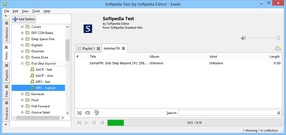Open the Help menu
Screen dimensions: 286x135
[47, 11]
